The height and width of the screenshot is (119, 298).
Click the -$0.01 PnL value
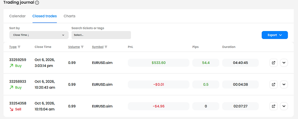158,84
